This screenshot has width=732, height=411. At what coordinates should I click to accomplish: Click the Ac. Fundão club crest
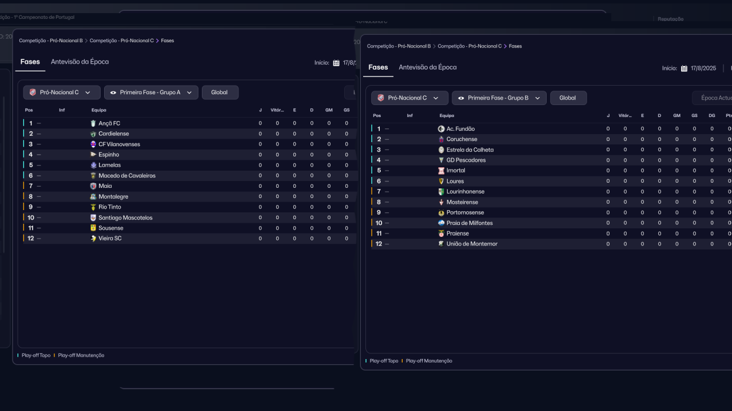pyautogui.click(x=441, y=129)
